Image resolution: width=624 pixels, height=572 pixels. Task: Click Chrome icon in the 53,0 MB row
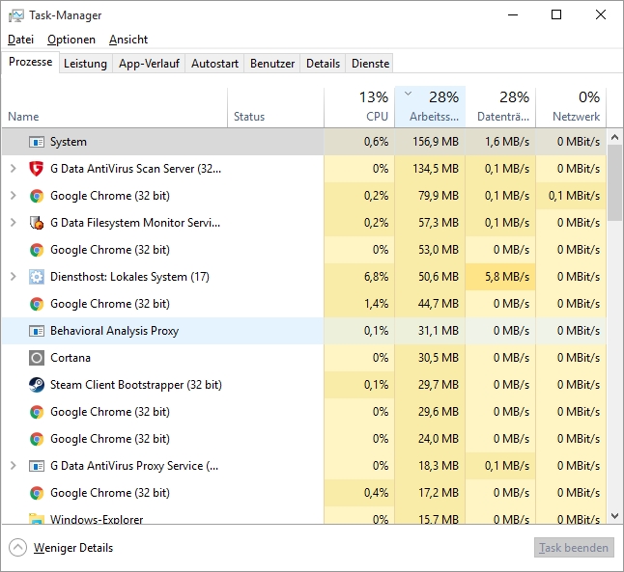tap(36, 250)
